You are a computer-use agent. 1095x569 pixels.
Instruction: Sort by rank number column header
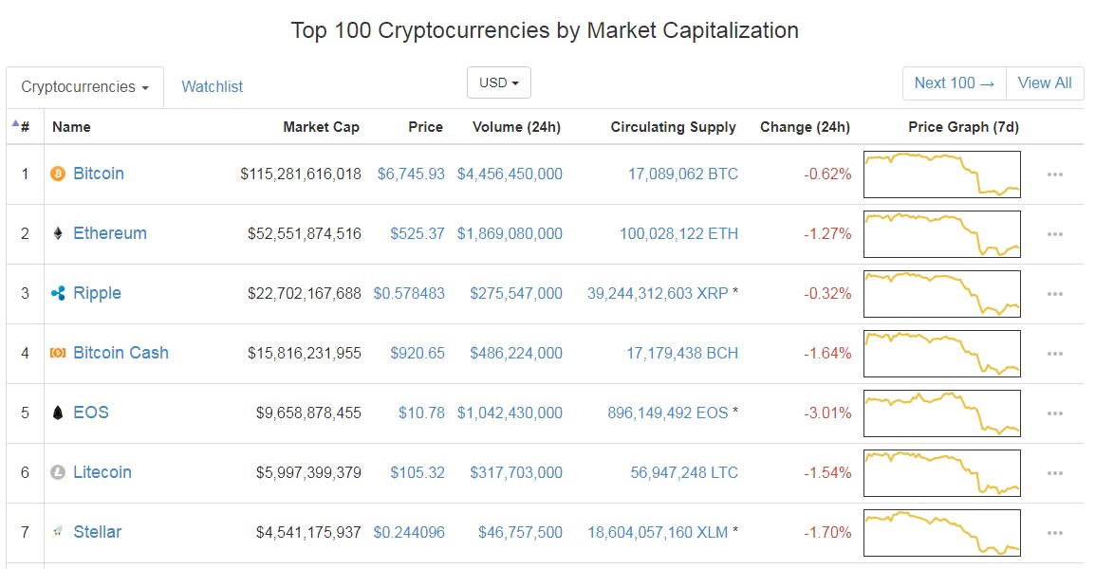tap(24, 127)
